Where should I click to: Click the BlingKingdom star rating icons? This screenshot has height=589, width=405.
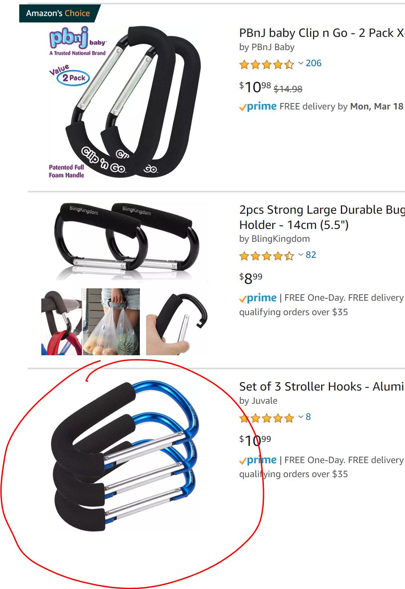[x=267, y=256]
